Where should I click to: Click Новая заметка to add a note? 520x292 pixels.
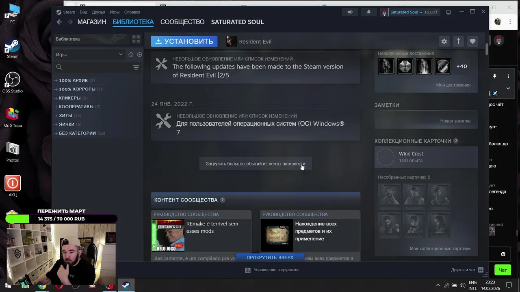455,121
